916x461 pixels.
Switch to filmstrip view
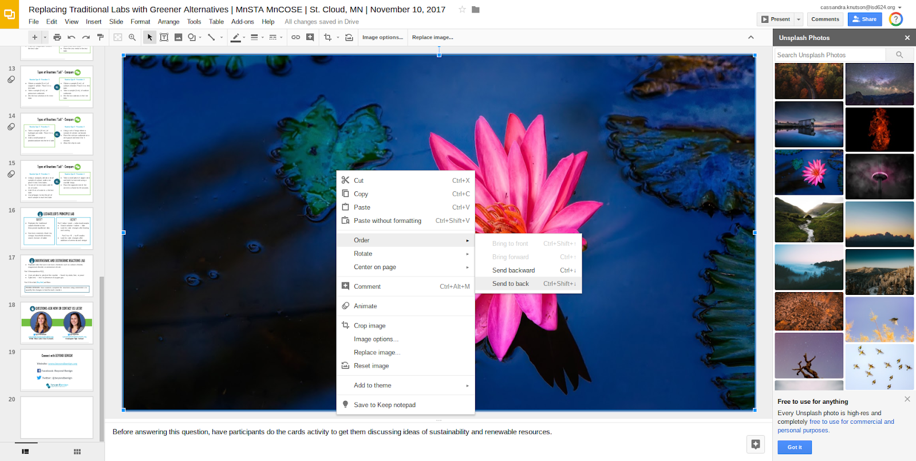coord(25,452)
